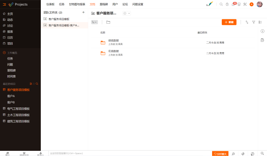Show the info details panel icon
Screen dimensions: 267x156
pyautogui.click(x=262, y=31)
